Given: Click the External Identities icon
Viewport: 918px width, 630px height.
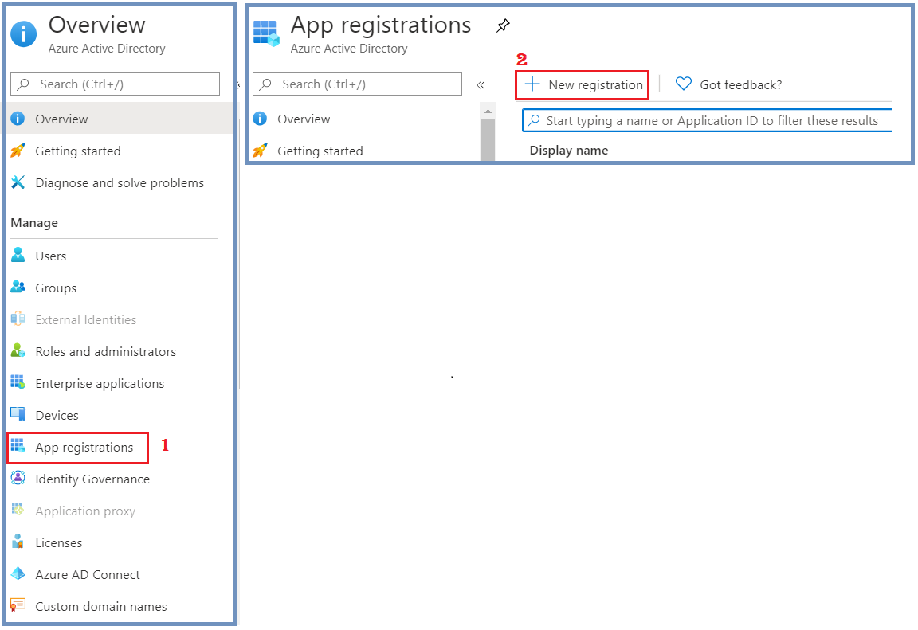Looking at the screenshot, I should point(18,319).
